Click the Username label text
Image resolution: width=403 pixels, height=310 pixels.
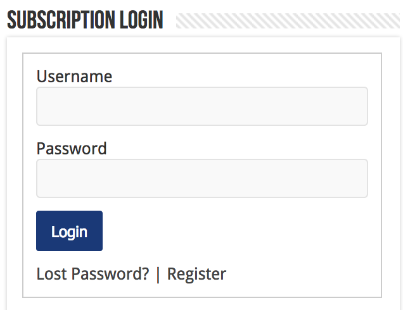[74, 77]
